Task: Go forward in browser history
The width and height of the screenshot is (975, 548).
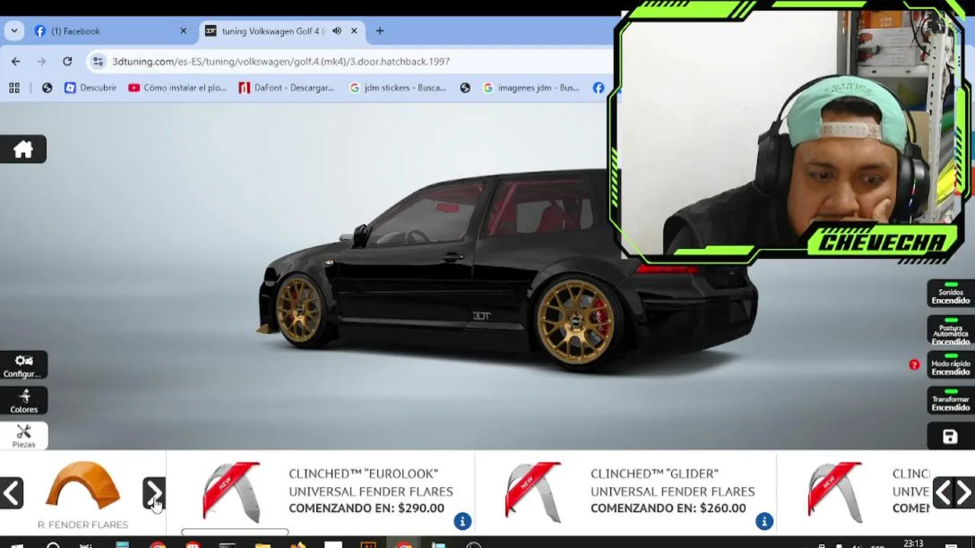Action: pyautogui.click(x=41, y=62)
